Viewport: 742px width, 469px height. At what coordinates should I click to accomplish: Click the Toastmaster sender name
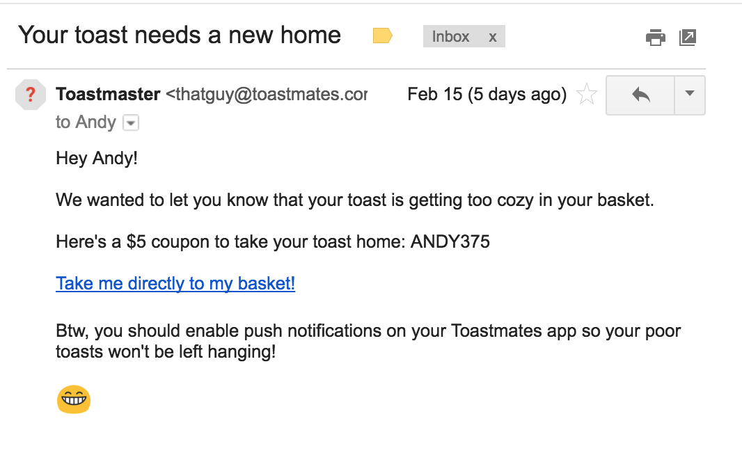(x=108, y=94)
